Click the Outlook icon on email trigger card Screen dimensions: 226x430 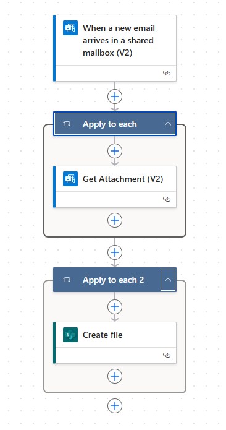click(x=70, y=28)
